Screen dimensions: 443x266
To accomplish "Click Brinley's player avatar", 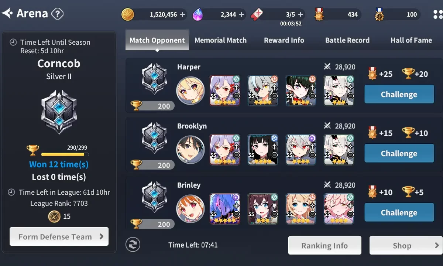I will tap(190, 209).
